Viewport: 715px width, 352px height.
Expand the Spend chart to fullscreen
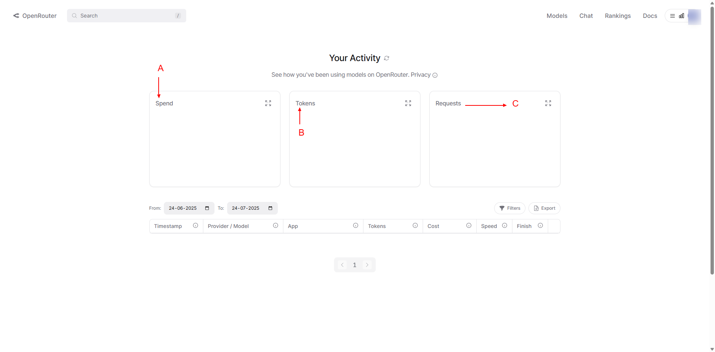click(x=268, y=103)
